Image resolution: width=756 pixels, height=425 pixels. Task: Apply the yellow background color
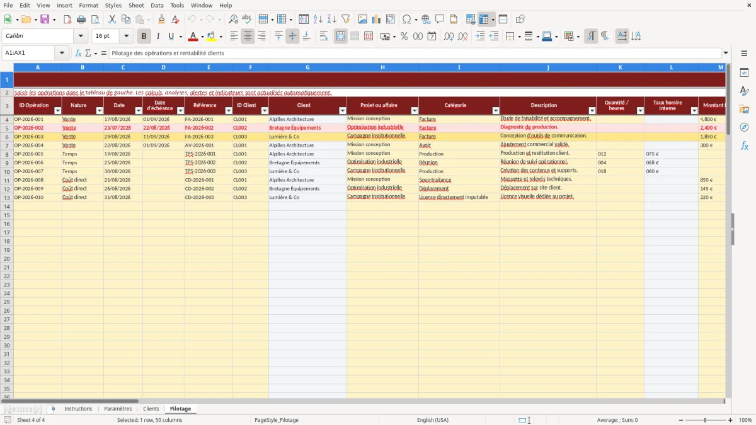tap(211, 37)
